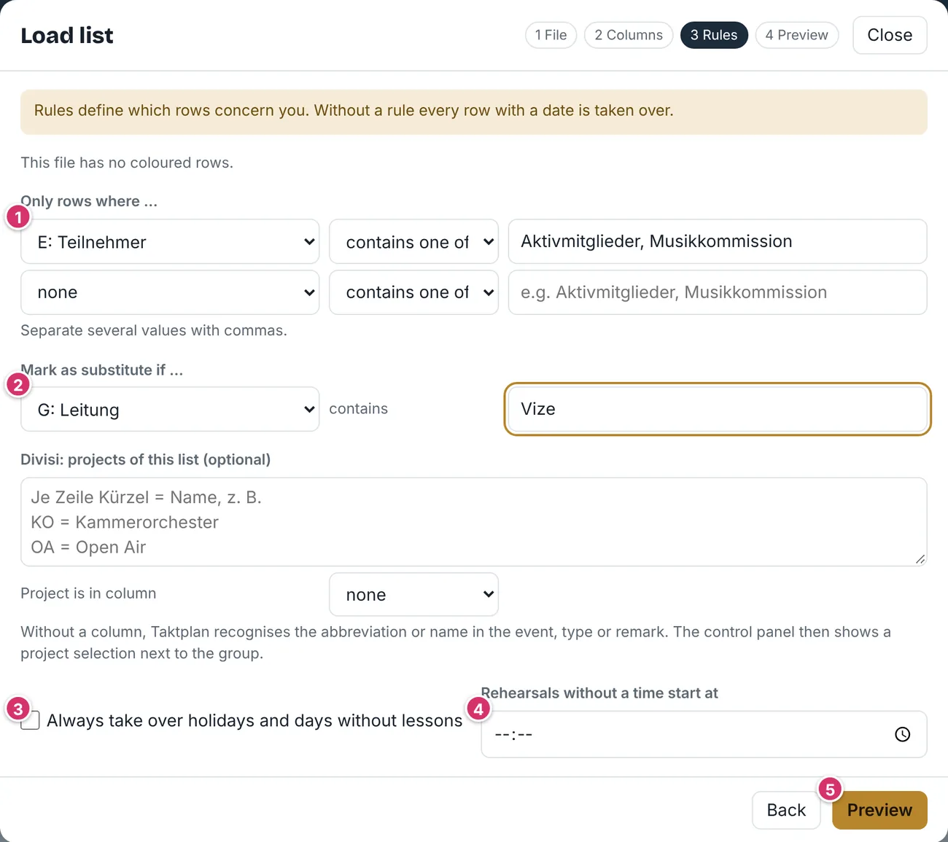948x842 pixels.
Task: Click the 'Separate several values with commas.' hint
Action: [154, 330]
